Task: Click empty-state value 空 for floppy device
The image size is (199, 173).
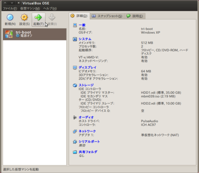Action: tap(142, 111)
